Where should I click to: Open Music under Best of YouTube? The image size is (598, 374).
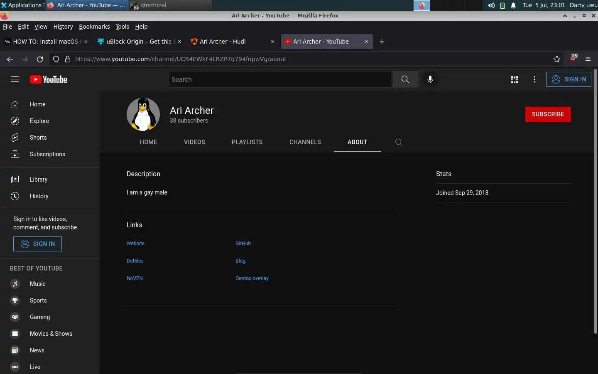(50, 284)
